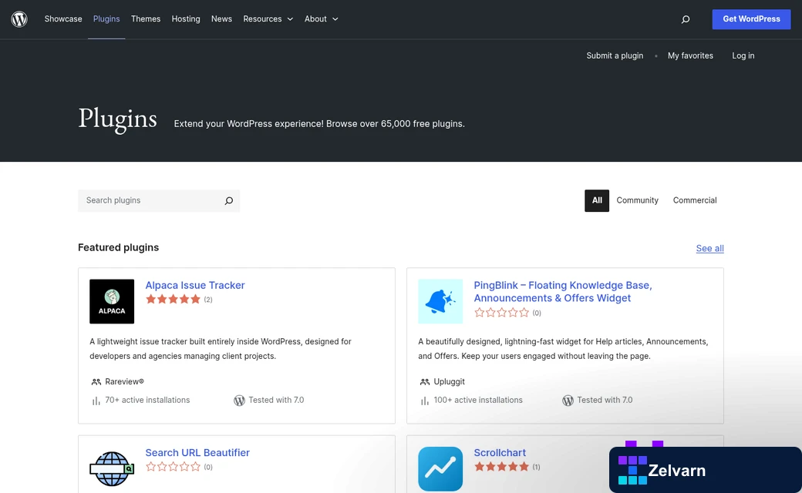
Task: Select Plugins in the top navigation
Action: [x=106, y=19]
